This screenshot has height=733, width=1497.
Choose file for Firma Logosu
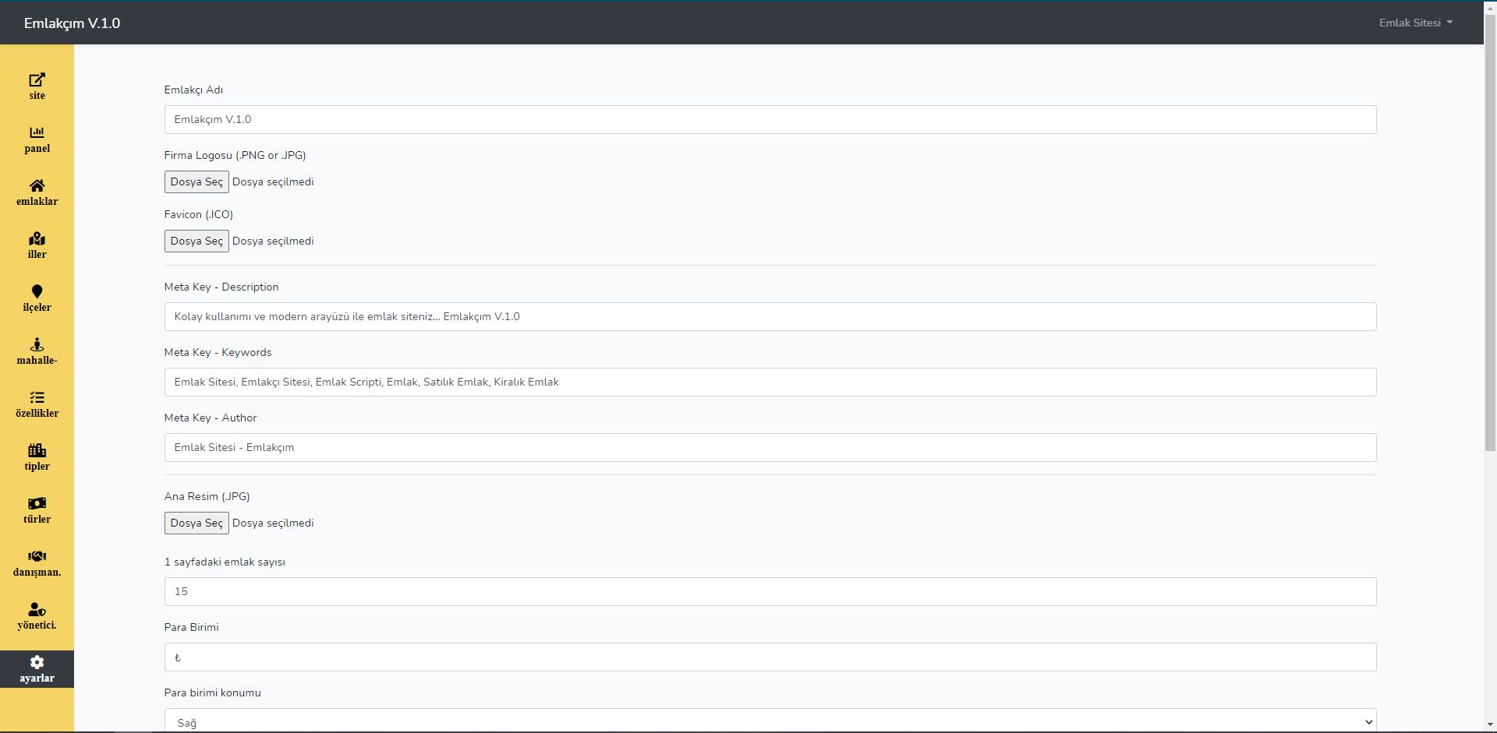196,181
